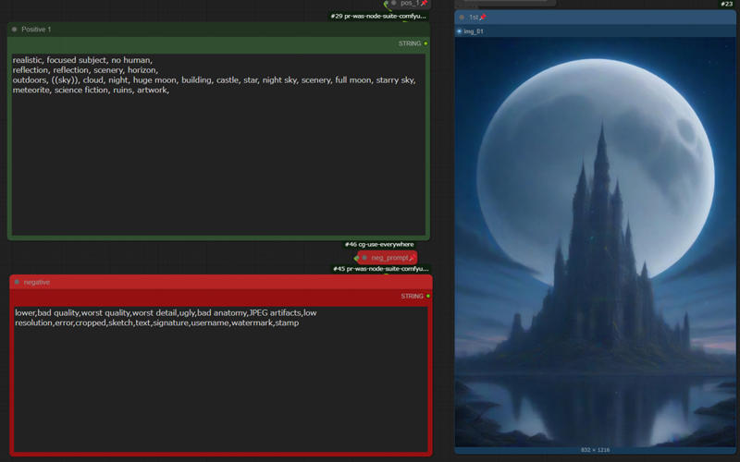Click into the negative prompt text area
The width and height of the screenshot is (740, 462).
point(220,388)
